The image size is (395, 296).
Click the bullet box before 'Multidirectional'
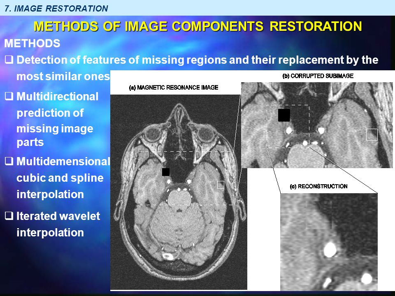[9, 96]
